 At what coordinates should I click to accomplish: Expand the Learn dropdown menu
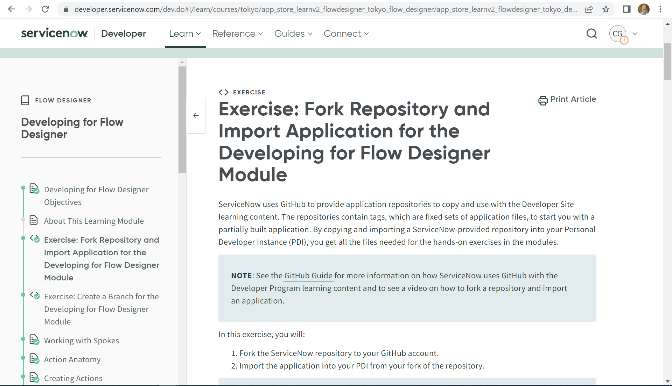point(185,34)
